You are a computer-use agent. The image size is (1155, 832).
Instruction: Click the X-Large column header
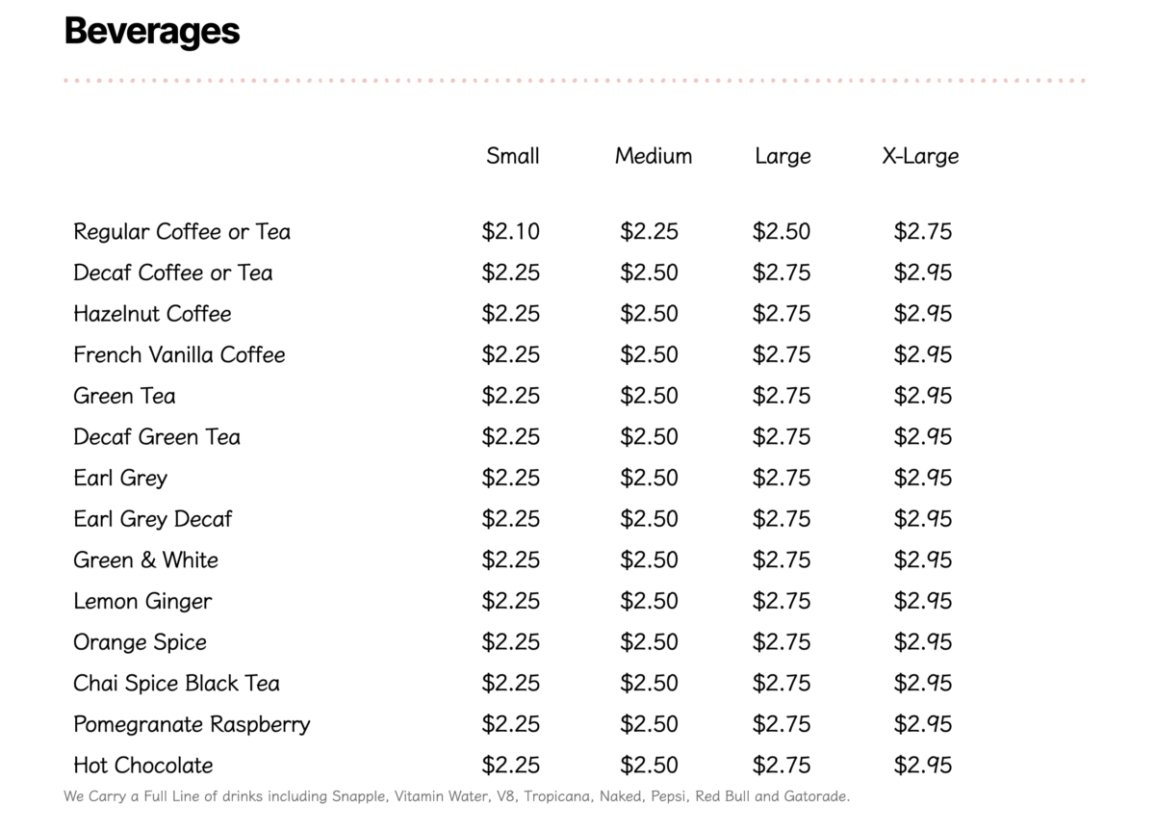pos(920,156)
